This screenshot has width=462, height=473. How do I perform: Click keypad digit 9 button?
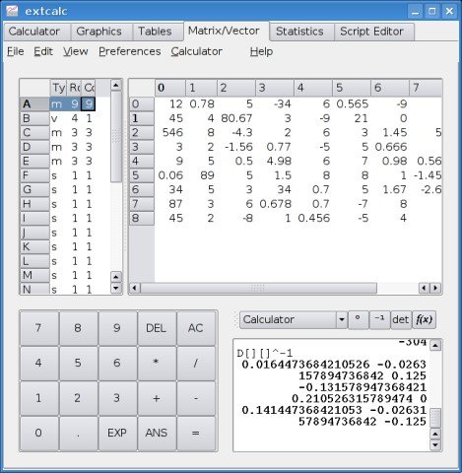pyautogui.click(x=117, y=328)
